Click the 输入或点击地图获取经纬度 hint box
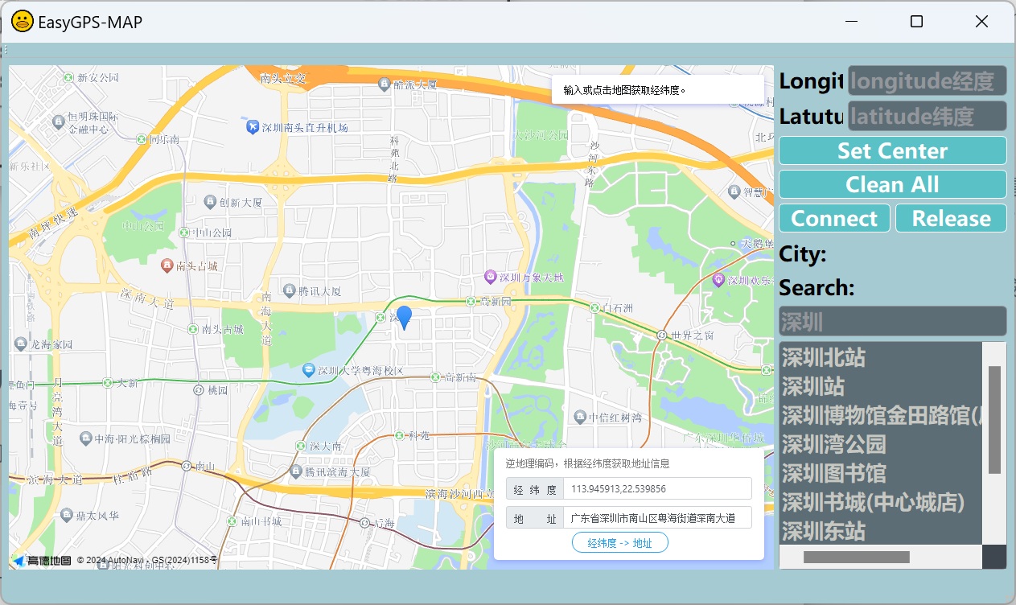The image size is (1016, 605). coord(658,90)
